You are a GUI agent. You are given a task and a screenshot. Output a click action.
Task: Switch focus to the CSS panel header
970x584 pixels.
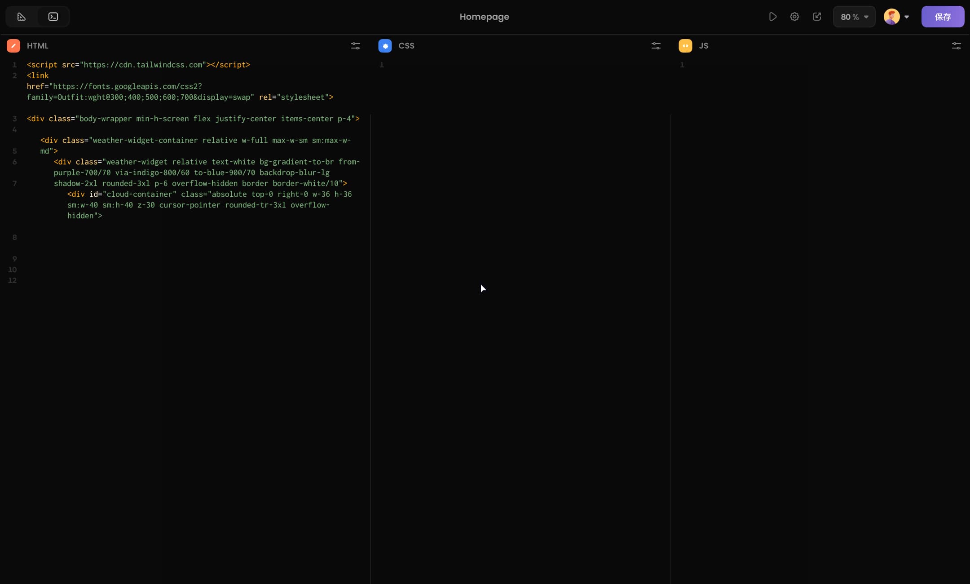click(406, 45)
